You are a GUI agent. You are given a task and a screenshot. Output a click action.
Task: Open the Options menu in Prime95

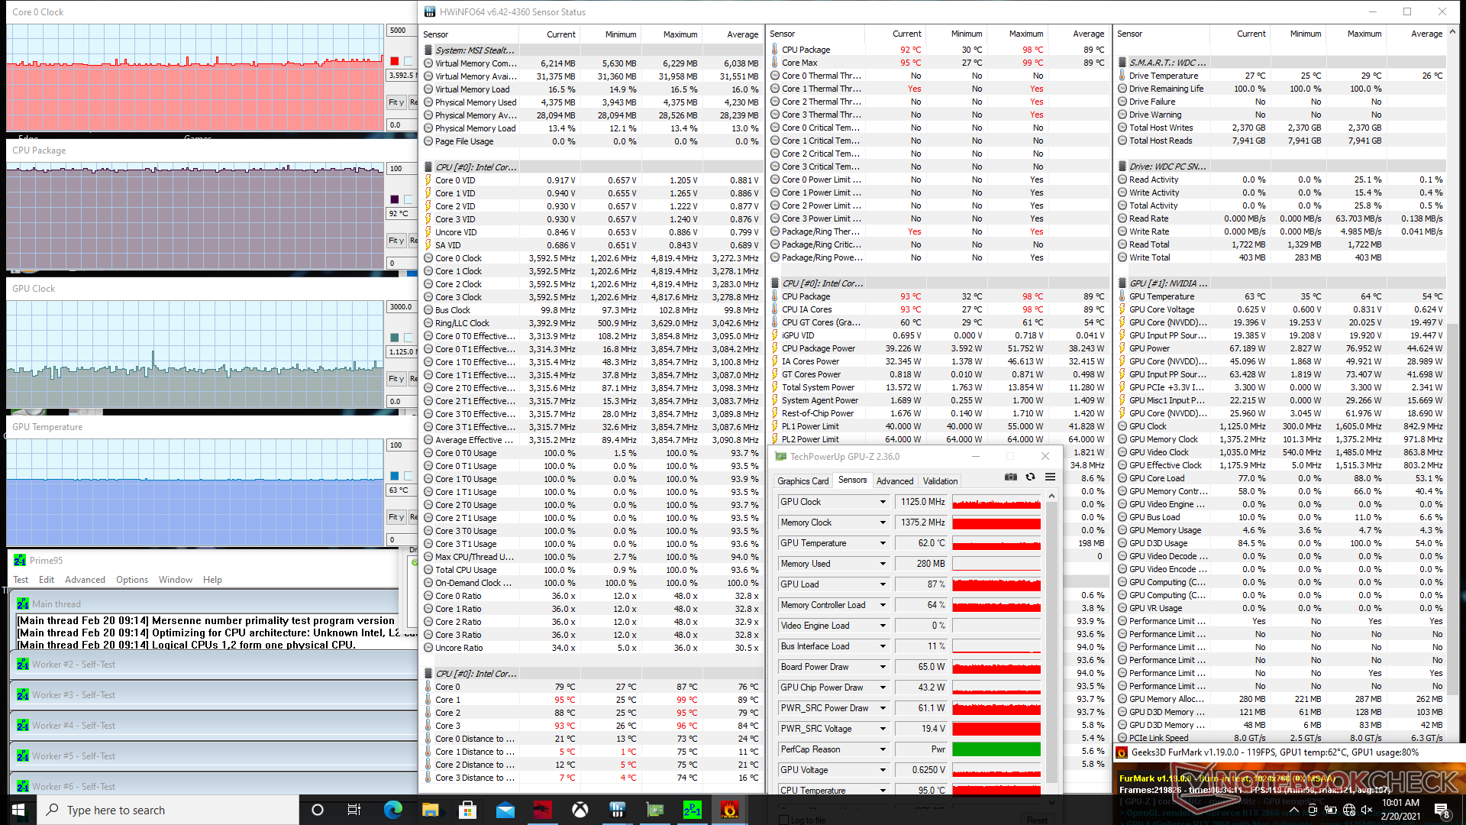click(x=131, y=580)
